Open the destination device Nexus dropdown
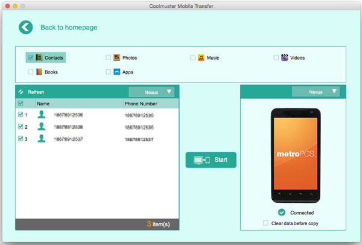The width and height of the screenshot is (362, 245). pos(316,92)
